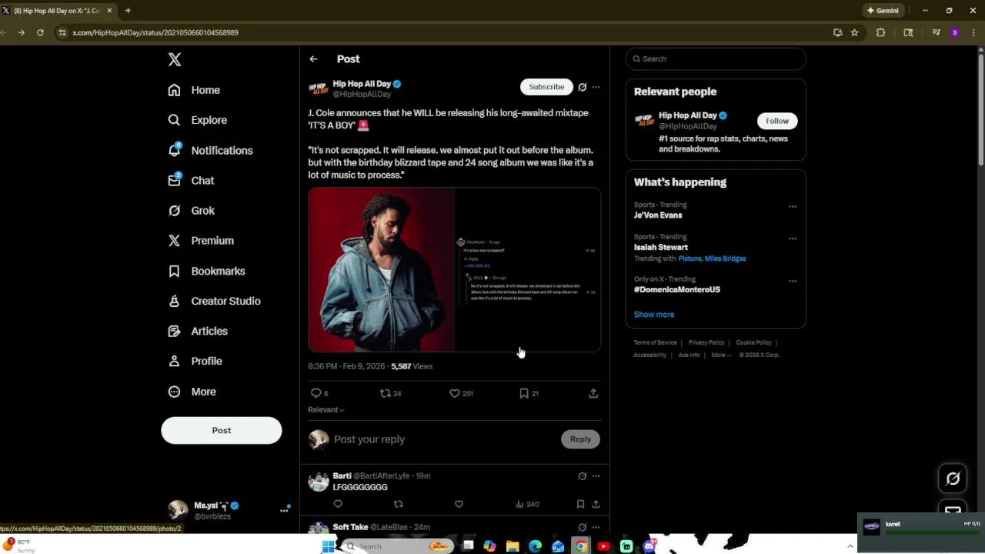This screenshot has height=554, width=985.
Task: Open the Barti profile name link
Action: tap(342, 476)
